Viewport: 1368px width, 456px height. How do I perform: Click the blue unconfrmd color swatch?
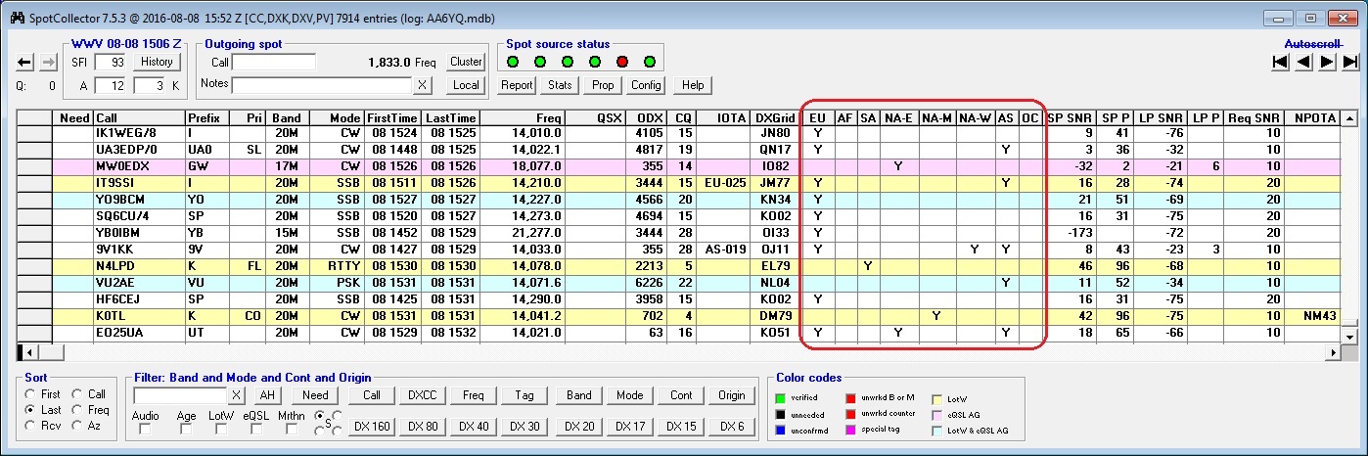click(x=780, y=431)
